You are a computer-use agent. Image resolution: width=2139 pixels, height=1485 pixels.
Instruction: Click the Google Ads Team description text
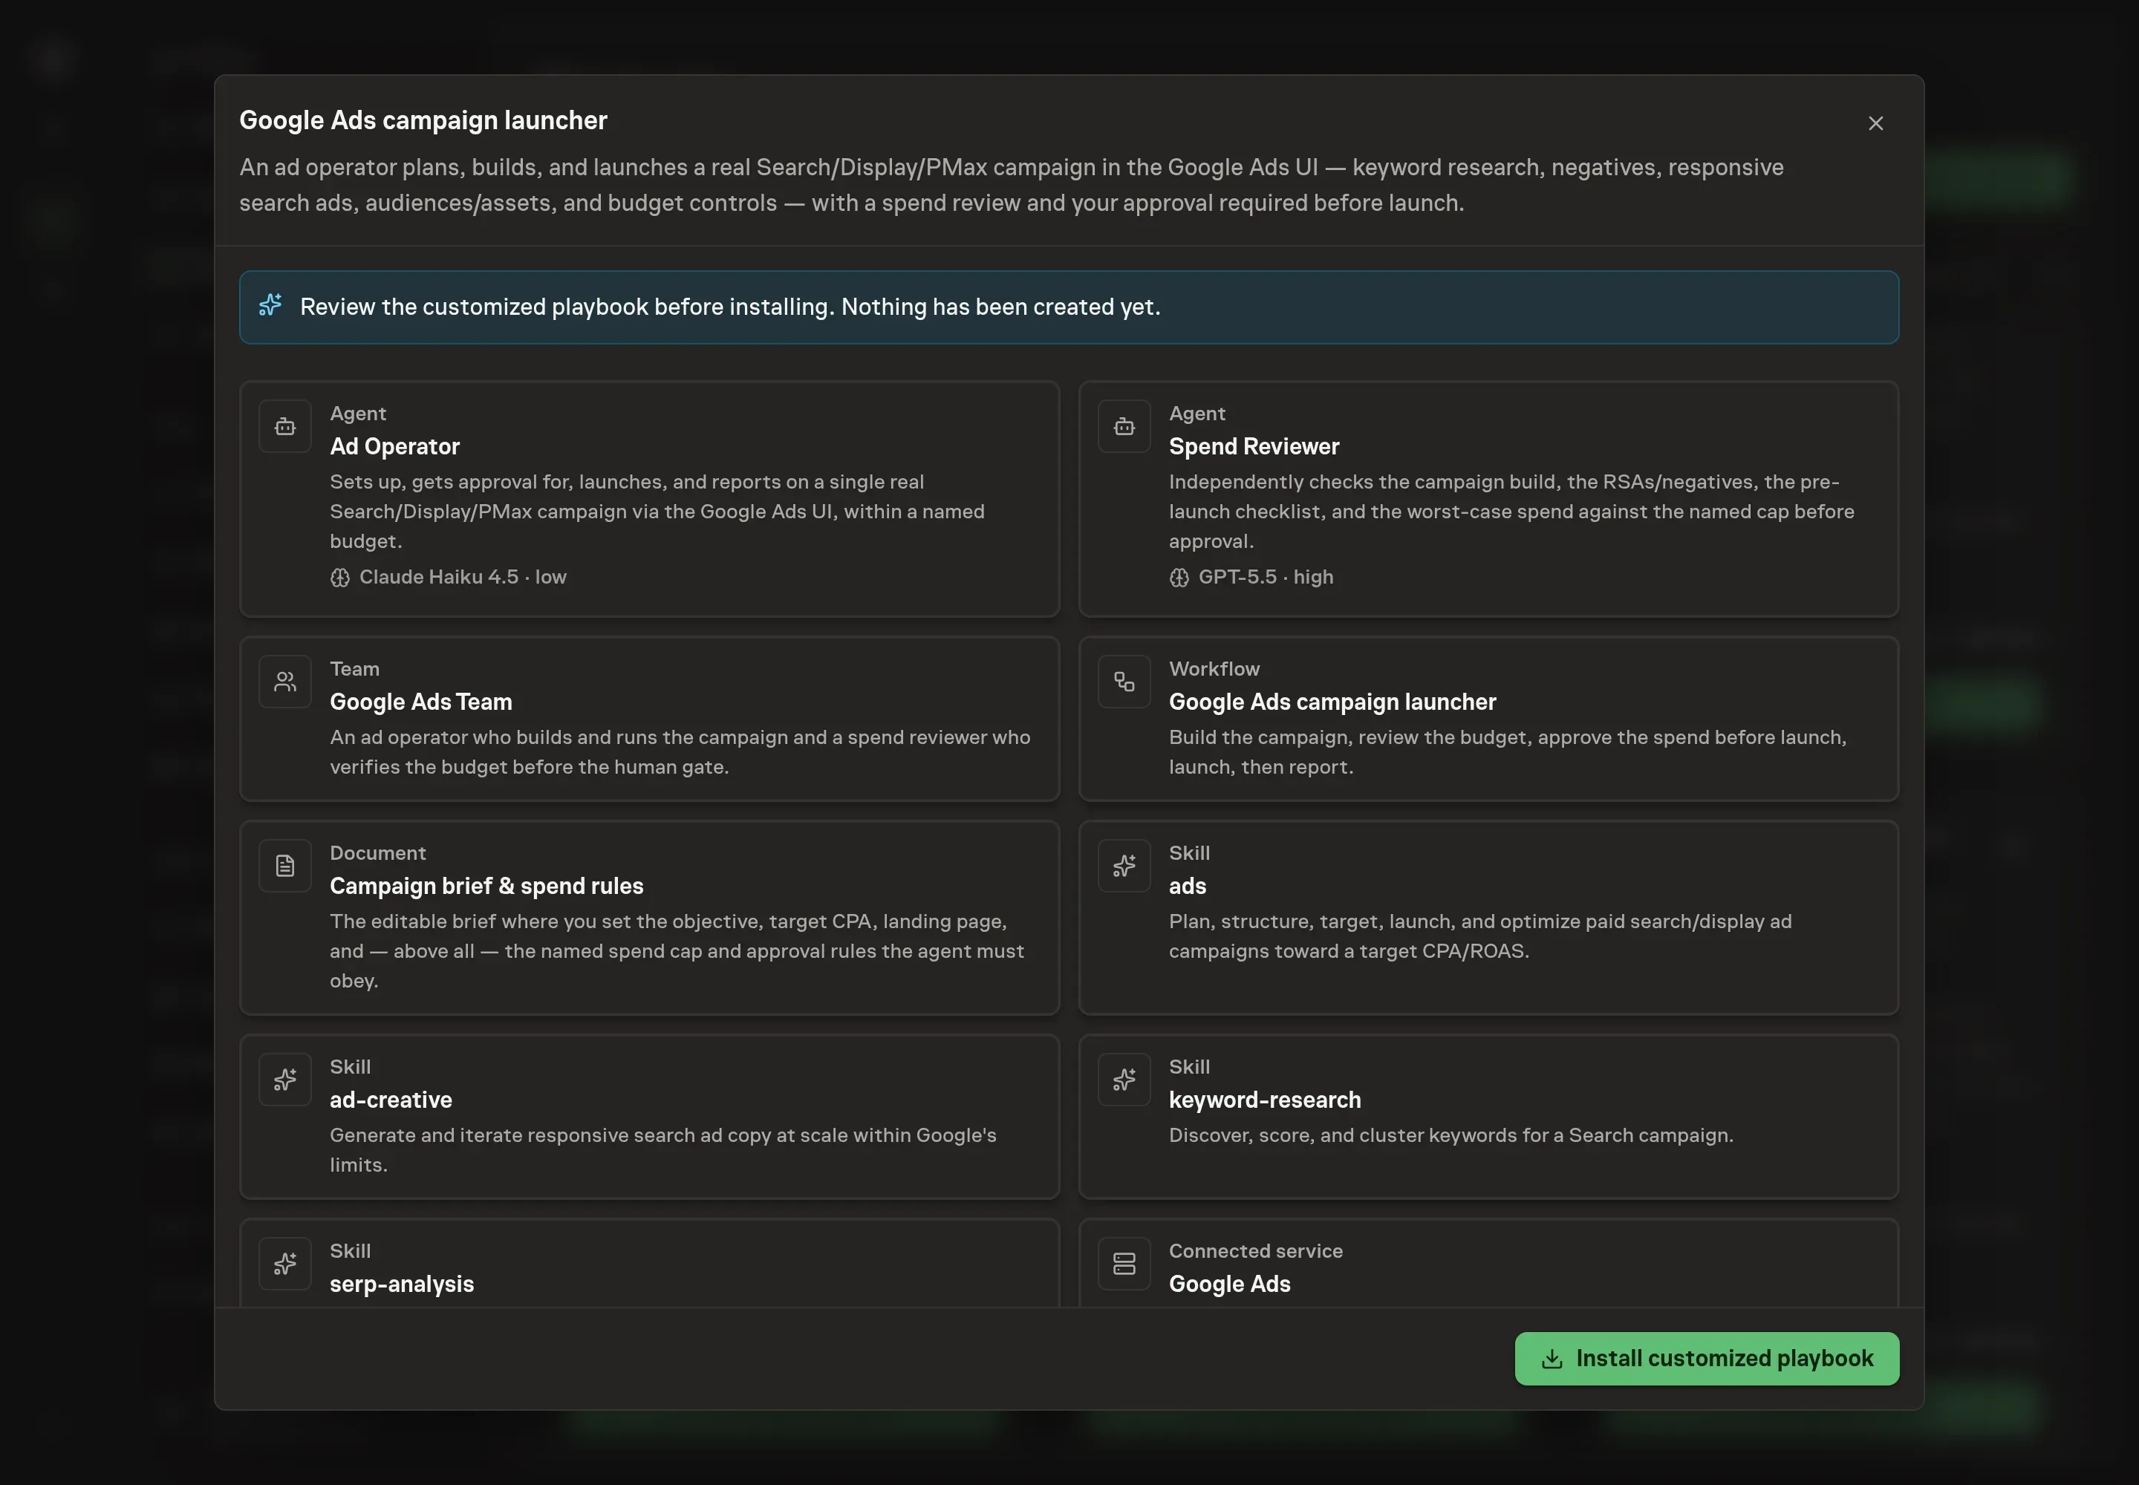click(680, 752)
